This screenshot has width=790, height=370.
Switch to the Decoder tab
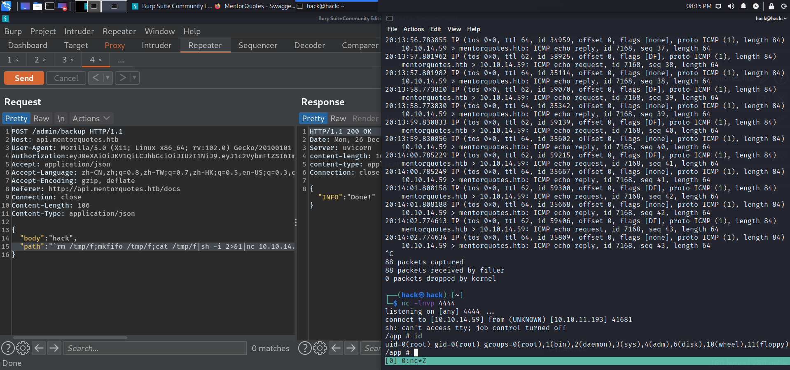pyautogui.click(x=310, y=45)
